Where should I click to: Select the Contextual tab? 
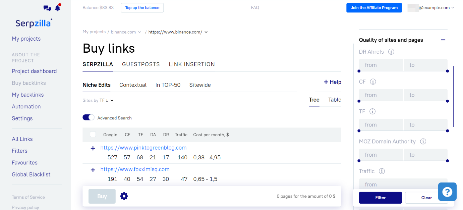133,85
